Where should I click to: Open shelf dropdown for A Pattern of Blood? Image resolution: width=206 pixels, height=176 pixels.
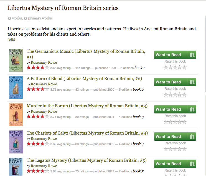(x=192, y=82)
